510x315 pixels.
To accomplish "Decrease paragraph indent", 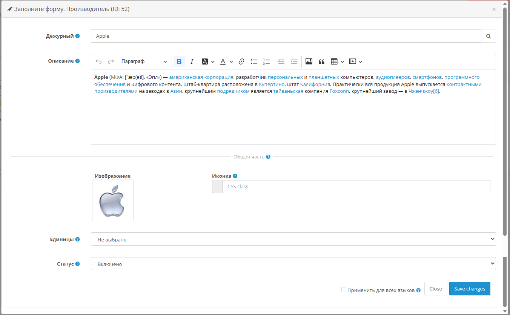I will tap(281, 61).
